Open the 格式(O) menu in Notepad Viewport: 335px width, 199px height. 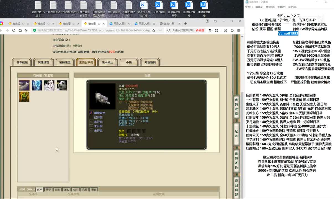(x=270, y=7)
